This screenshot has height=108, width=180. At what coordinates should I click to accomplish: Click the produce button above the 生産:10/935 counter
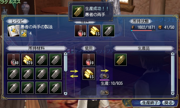point(104,76)
